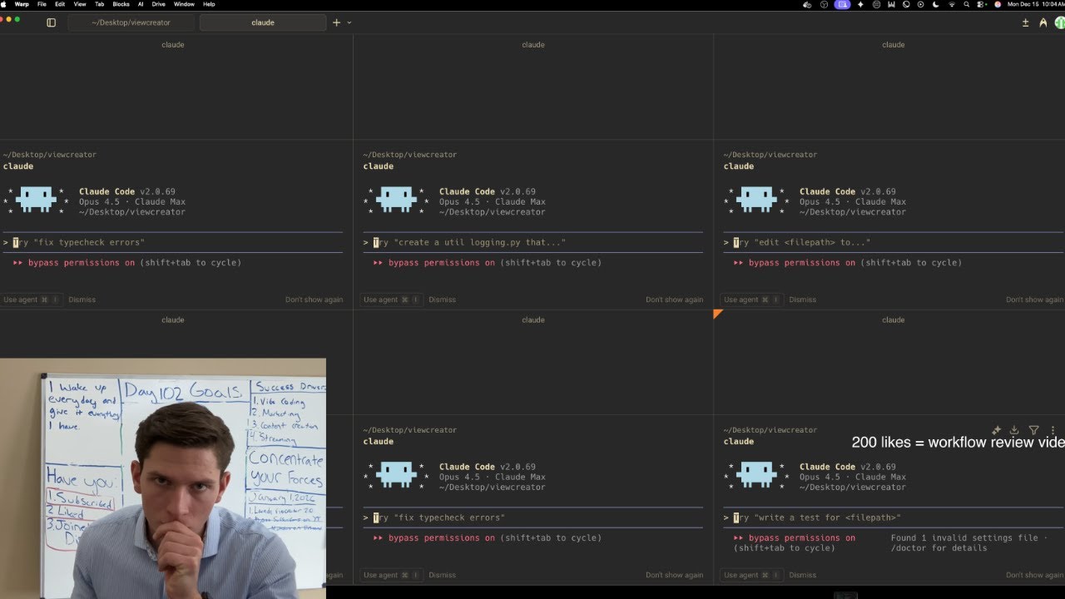Click Use agent in the top-middle pane
This screenshot has height=599, width=1065.
point(391,299)
